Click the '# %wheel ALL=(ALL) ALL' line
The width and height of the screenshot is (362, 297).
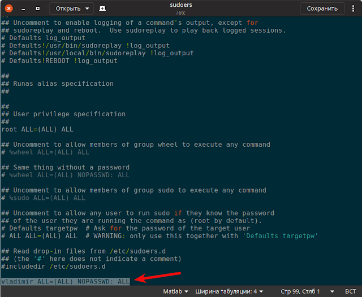click(45, 152)
